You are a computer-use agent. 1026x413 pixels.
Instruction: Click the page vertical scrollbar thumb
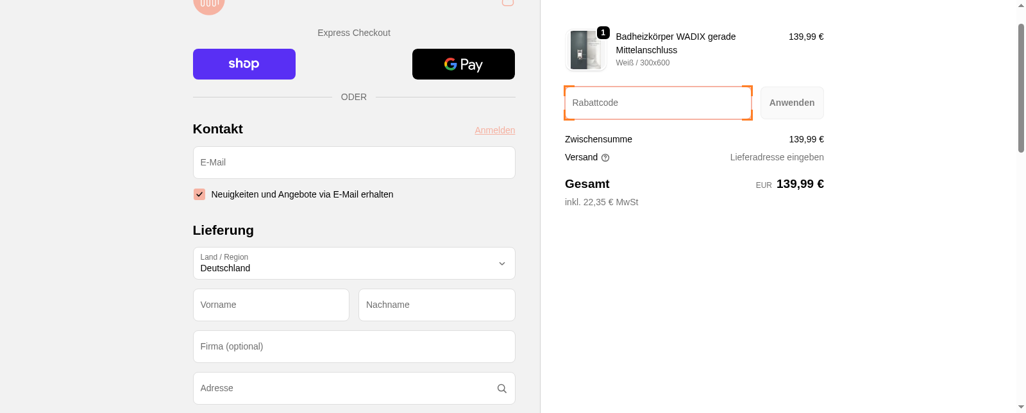[x=1022, y=88]
